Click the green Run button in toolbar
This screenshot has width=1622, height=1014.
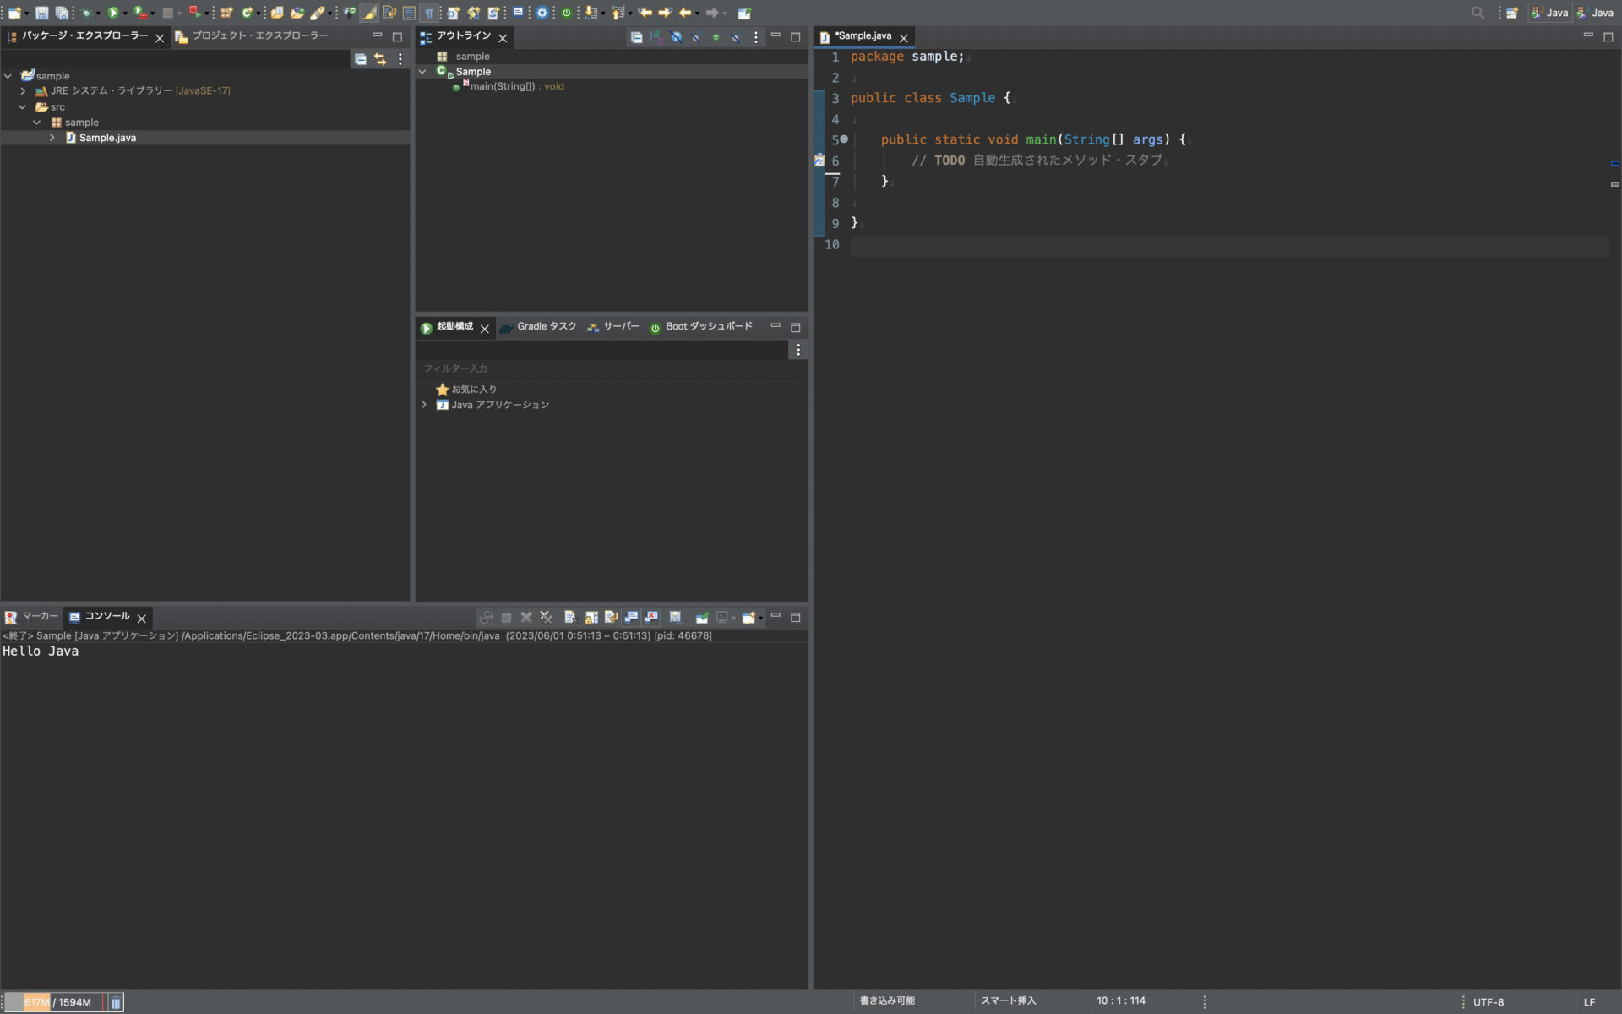pyautogui.click(x=112, y=13)
